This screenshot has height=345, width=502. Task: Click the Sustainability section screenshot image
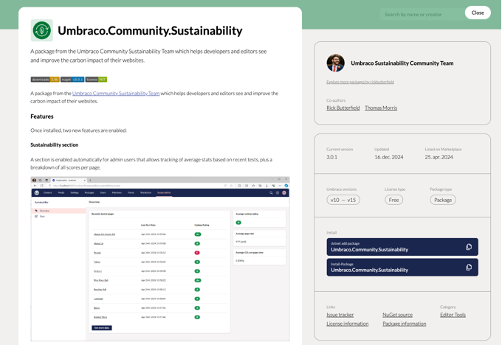click(x=160, y=258)
